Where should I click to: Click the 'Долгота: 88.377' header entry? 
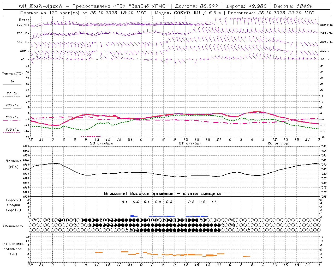pos(197,6)
